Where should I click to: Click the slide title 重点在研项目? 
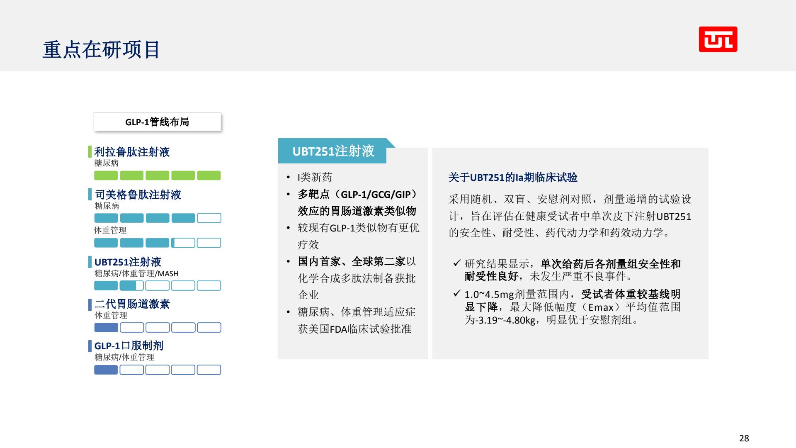(x=101, y=50)
